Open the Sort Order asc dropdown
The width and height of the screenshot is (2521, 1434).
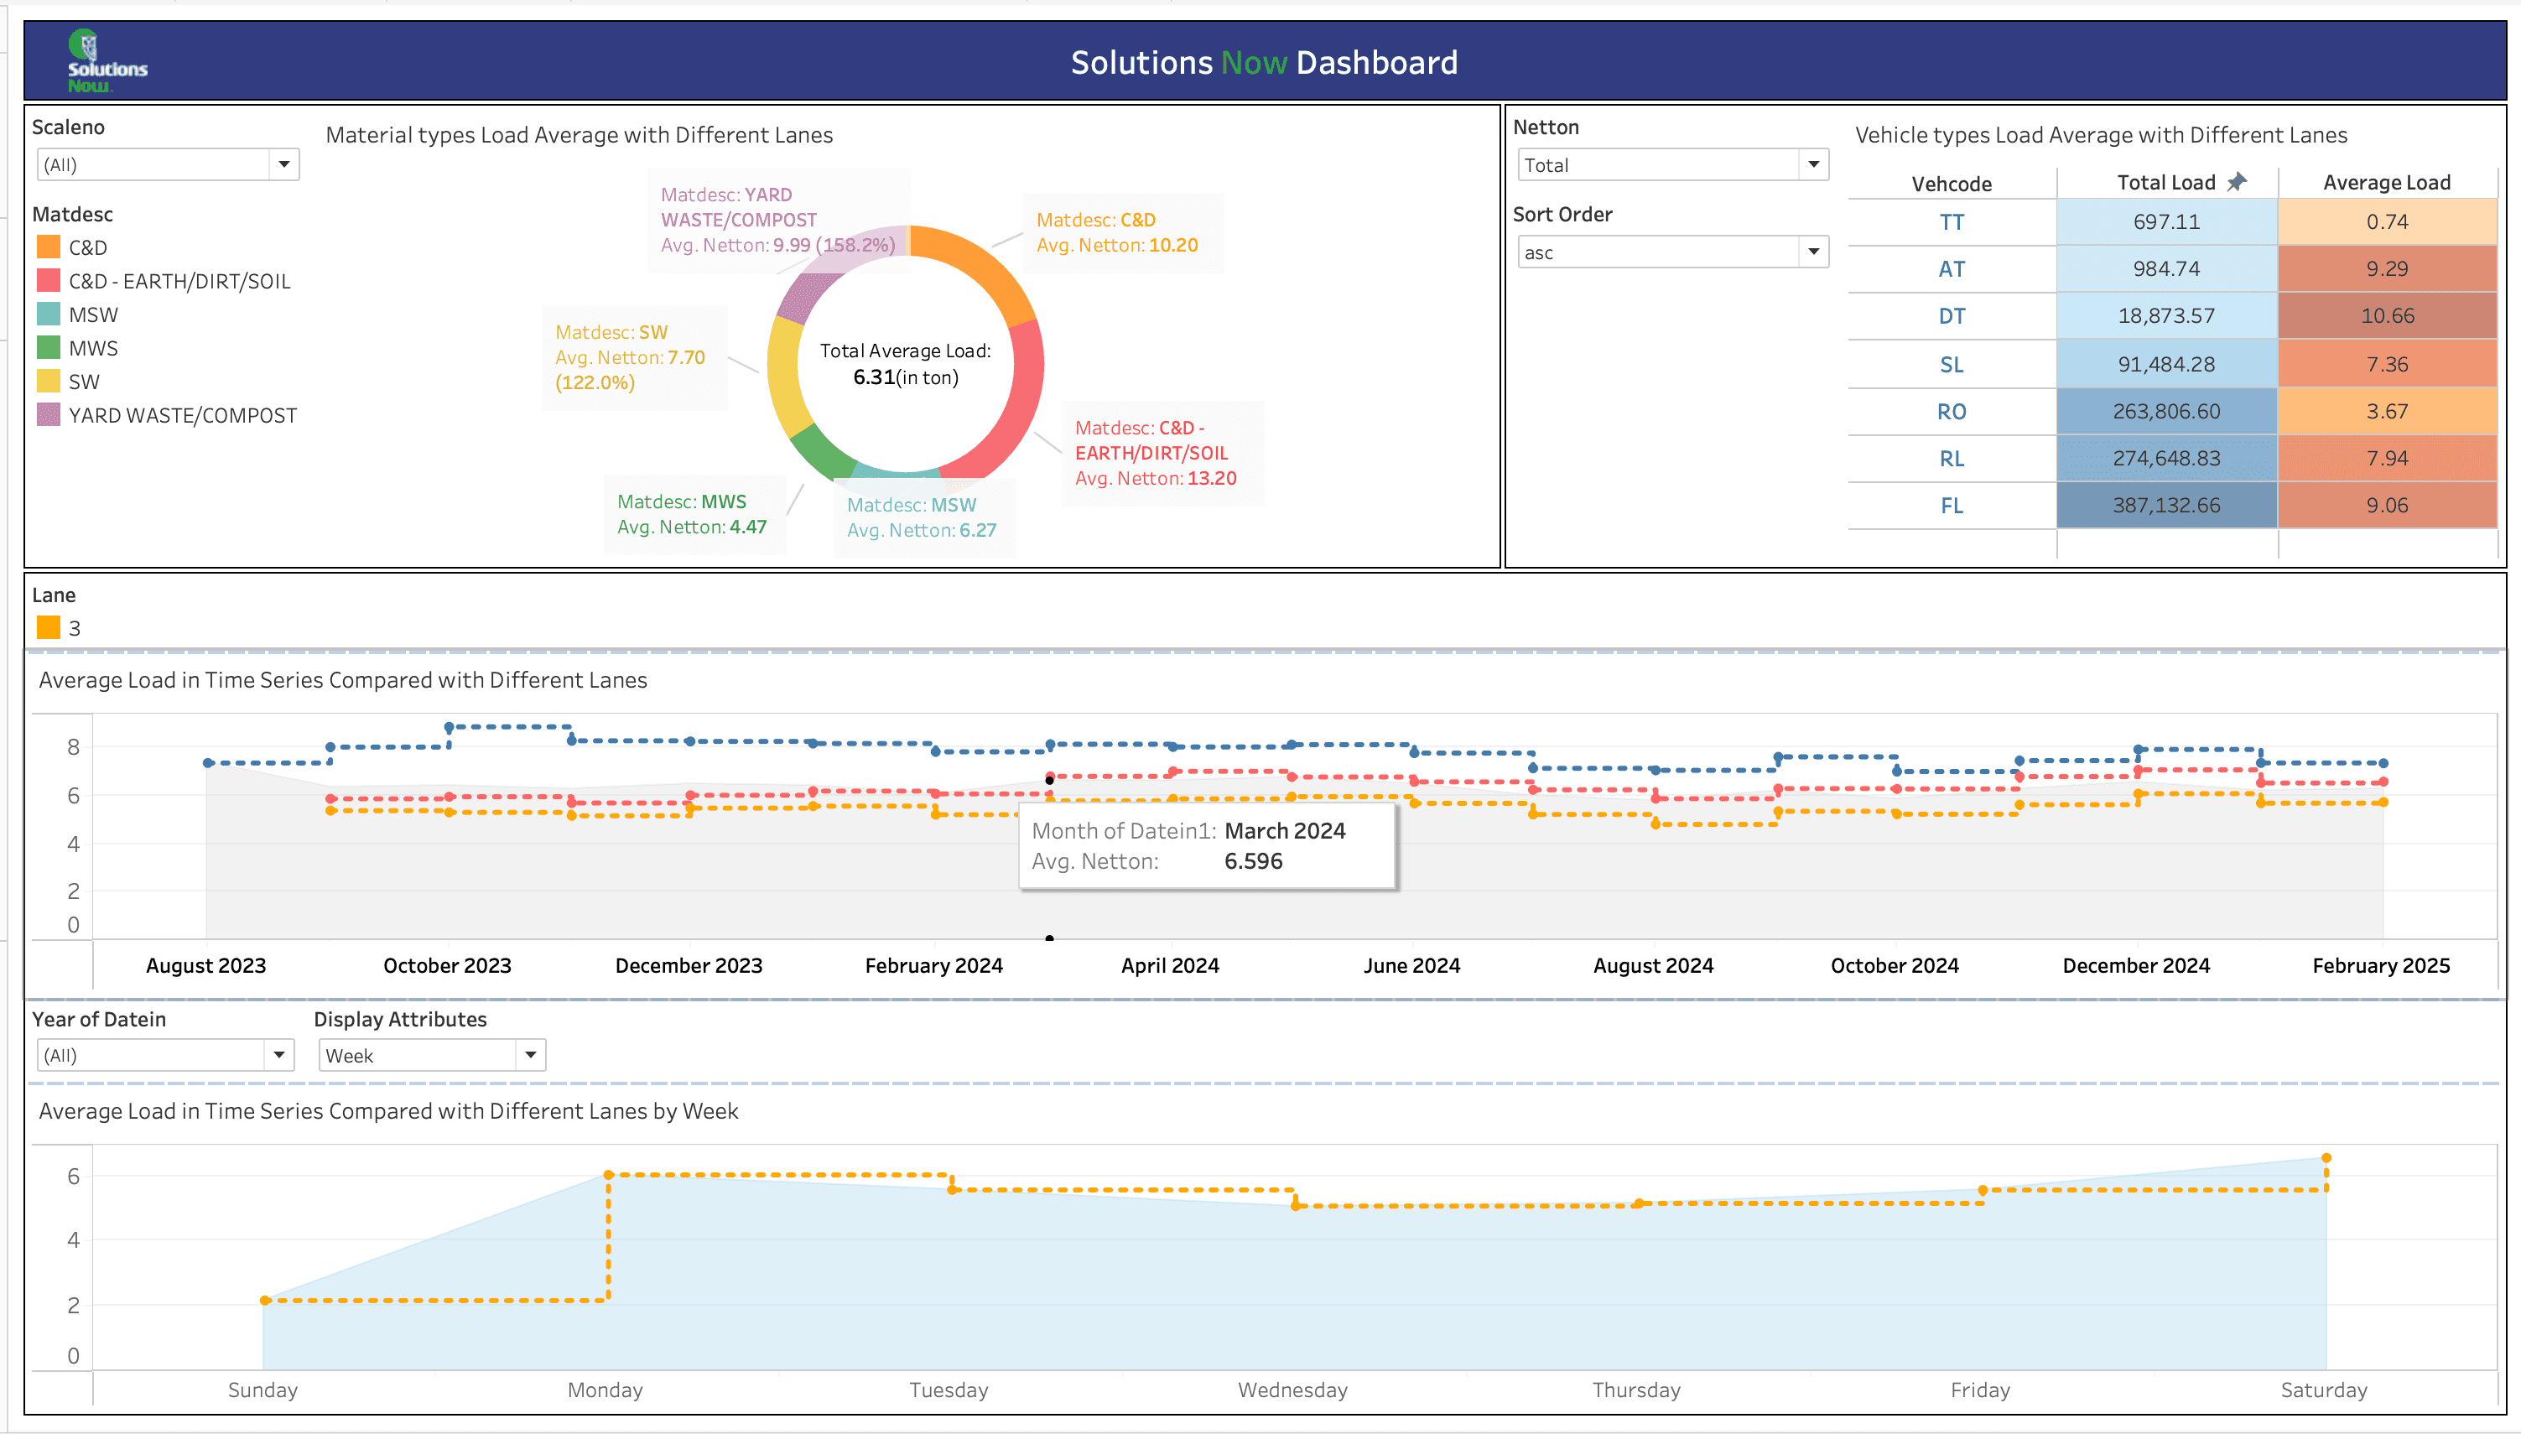coord(1813,252)
